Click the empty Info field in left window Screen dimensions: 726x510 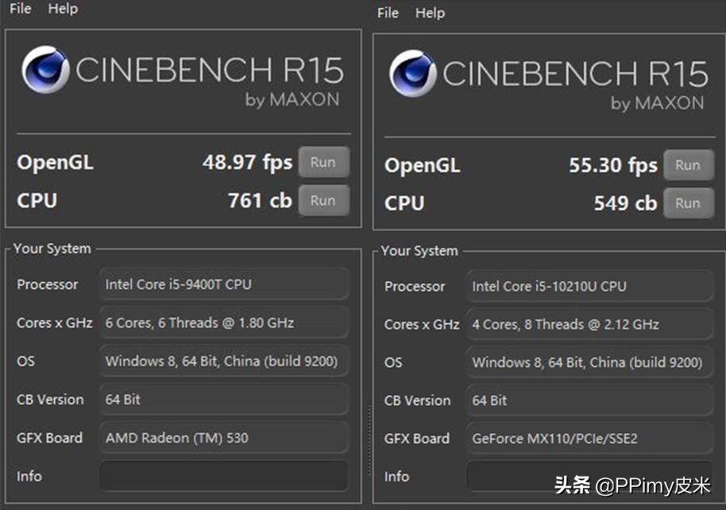point(223,477)
